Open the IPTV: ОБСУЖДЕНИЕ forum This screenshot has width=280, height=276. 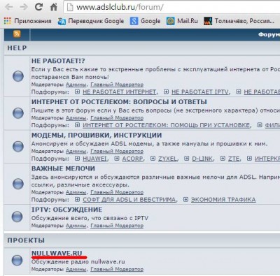tap(66, 210)
